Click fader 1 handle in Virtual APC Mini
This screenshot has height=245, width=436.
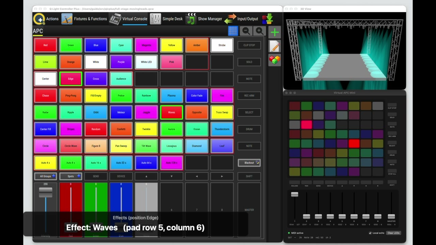(295, 194)
